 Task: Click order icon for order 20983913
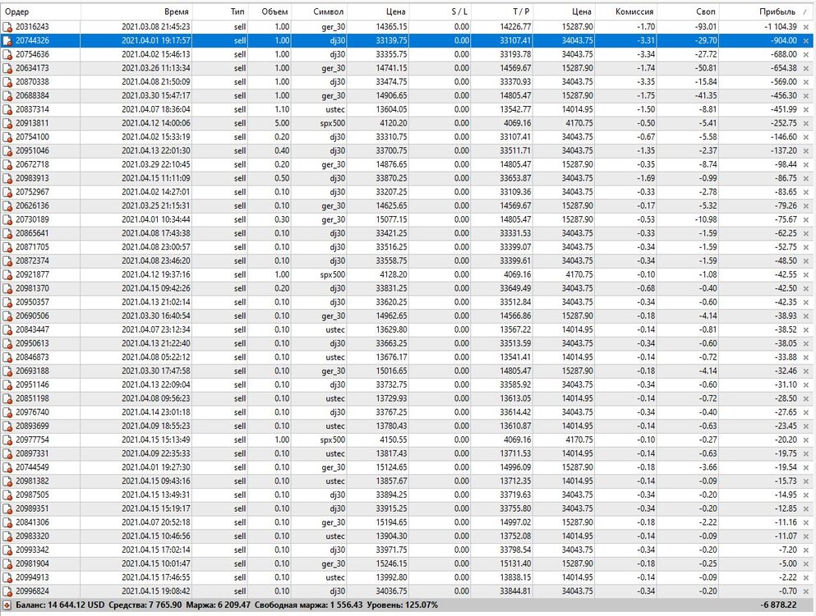click(x=7, y=178)
